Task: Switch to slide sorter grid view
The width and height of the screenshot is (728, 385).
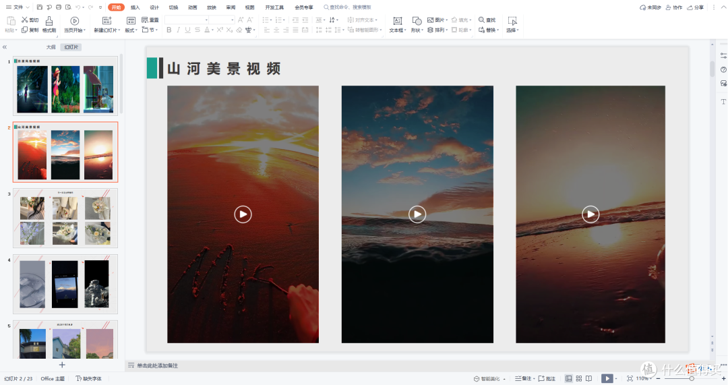Action: coord(579,378)
